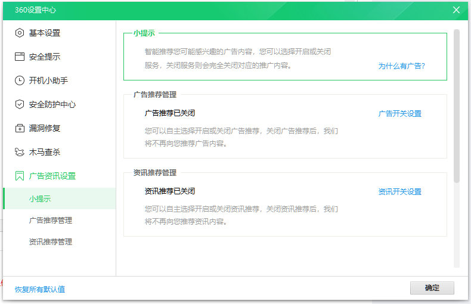Click the 360设置中心 title text
This screenshot has height=304, width=471.
point(35,10)
